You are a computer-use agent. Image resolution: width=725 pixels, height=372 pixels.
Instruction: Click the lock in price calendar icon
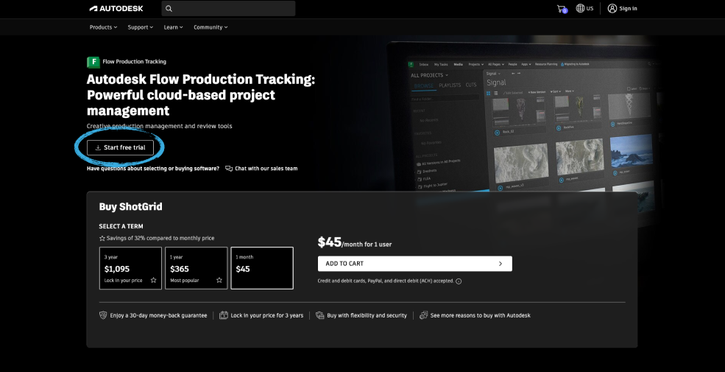point(224,315)
